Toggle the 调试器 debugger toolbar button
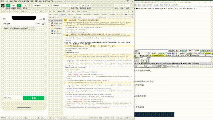Image resolution: width=213 pixels, height=120 pixels. pyautogui.click(x=19, y=6)
